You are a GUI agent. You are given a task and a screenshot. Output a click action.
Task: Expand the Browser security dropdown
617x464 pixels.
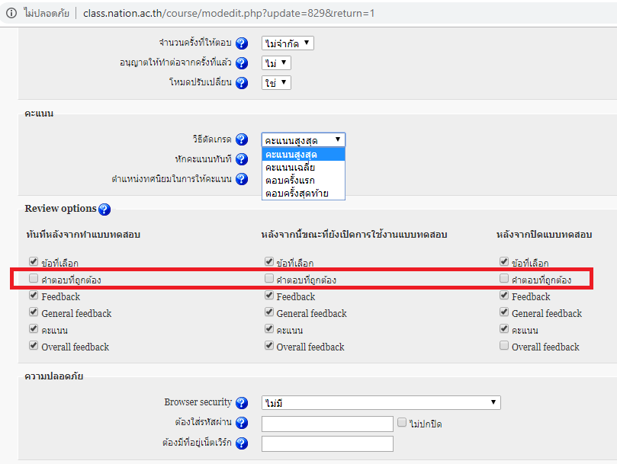(x=381, y=402)
